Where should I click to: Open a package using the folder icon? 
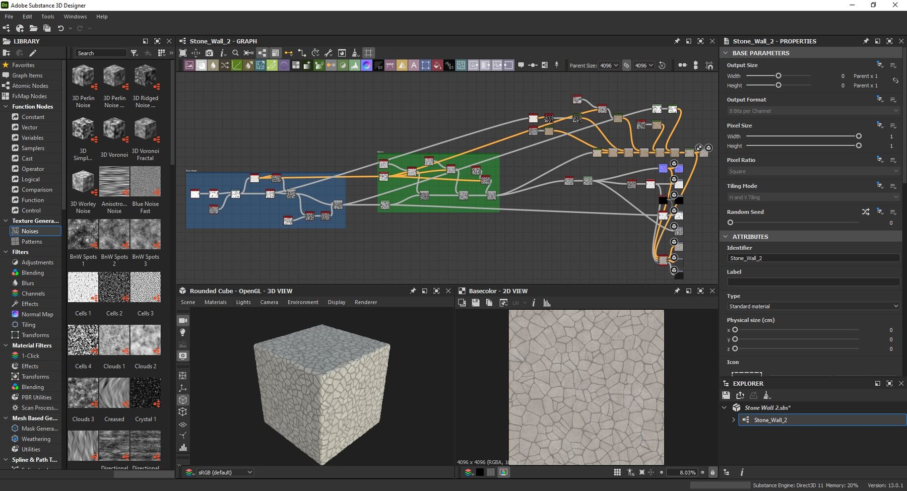[x=33, y=28]
